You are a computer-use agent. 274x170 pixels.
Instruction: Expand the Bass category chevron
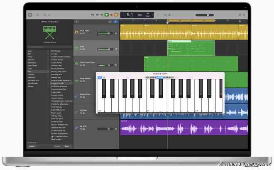(48, 51)
